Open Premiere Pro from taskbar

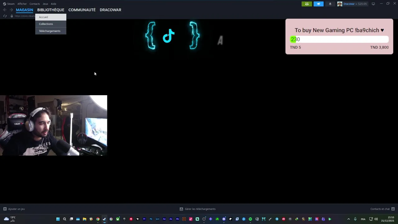point(144,219)
